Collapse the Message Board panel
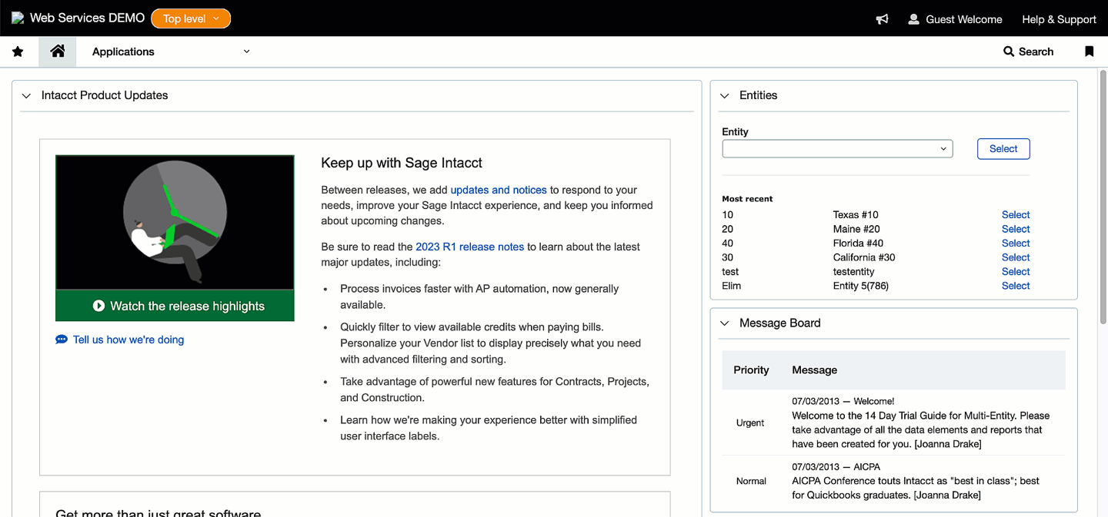Screen dimensions: 1108x517 [724, 323]
